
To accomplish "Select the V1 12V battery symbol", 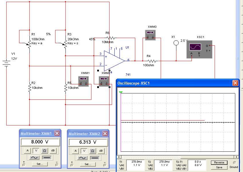I will tap(6, 63).
